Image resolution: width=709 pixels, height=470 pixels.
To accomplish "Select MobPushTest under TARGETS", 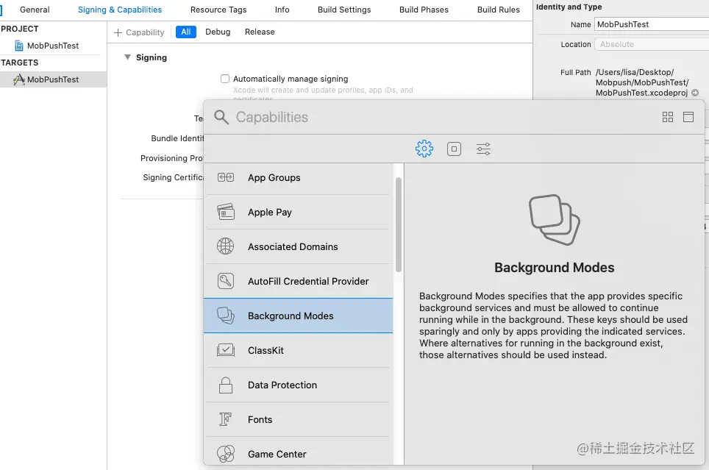I will click(53, 79).
